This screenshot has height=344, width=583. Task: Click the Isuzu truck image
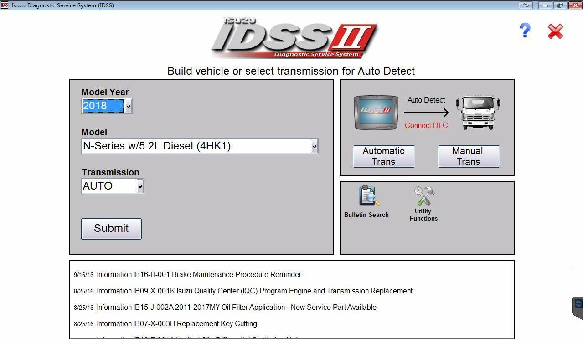tap(478, 113)
